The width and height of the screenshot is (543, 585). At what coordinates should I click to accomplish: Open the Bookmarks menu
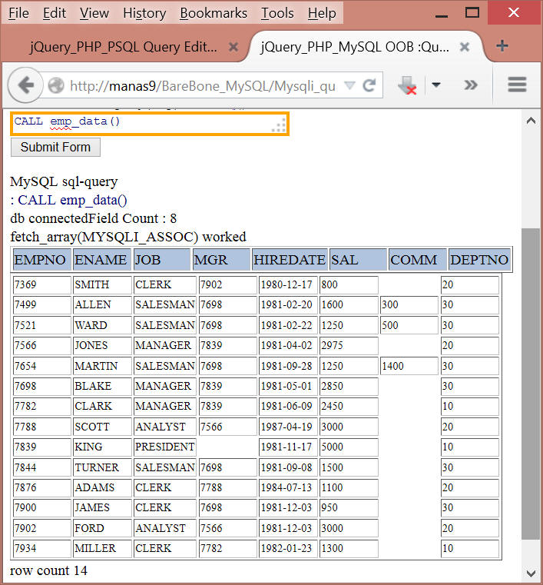pyautogui.click(x=214, y=13)
